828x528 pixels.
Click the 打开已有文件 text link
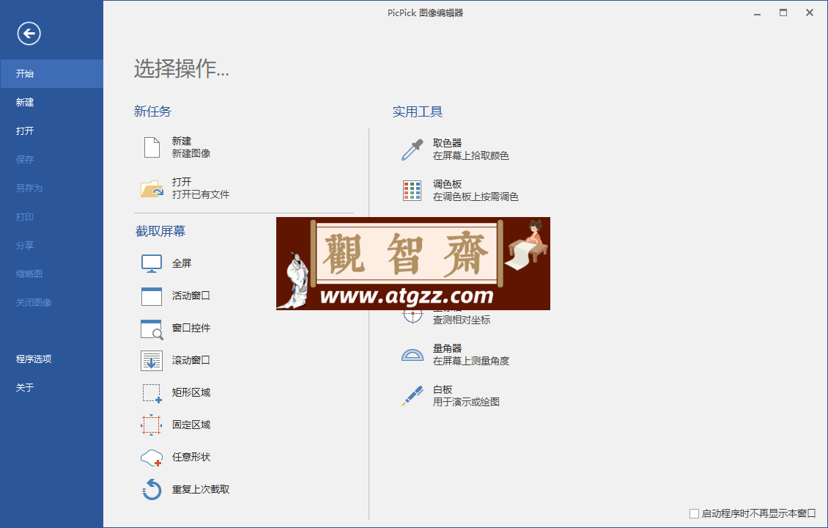[x=201, y=194]
